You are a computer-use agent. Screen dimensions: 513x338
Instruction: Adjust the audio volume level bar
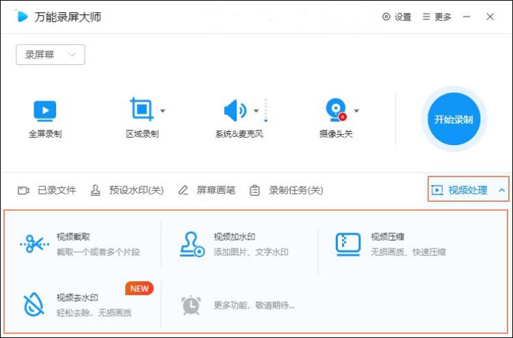click(x=265, y=110)
